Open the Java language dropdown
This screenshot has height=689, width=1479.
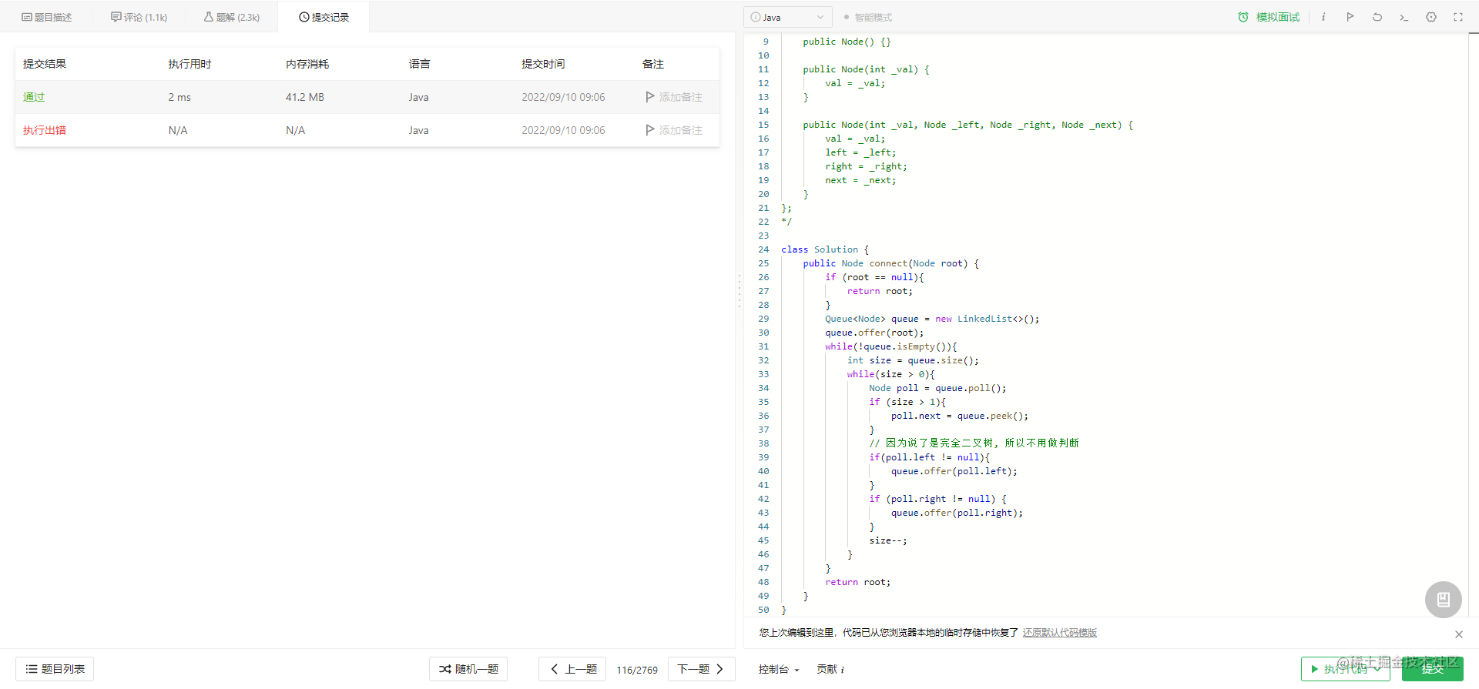(x=787, y=17)
